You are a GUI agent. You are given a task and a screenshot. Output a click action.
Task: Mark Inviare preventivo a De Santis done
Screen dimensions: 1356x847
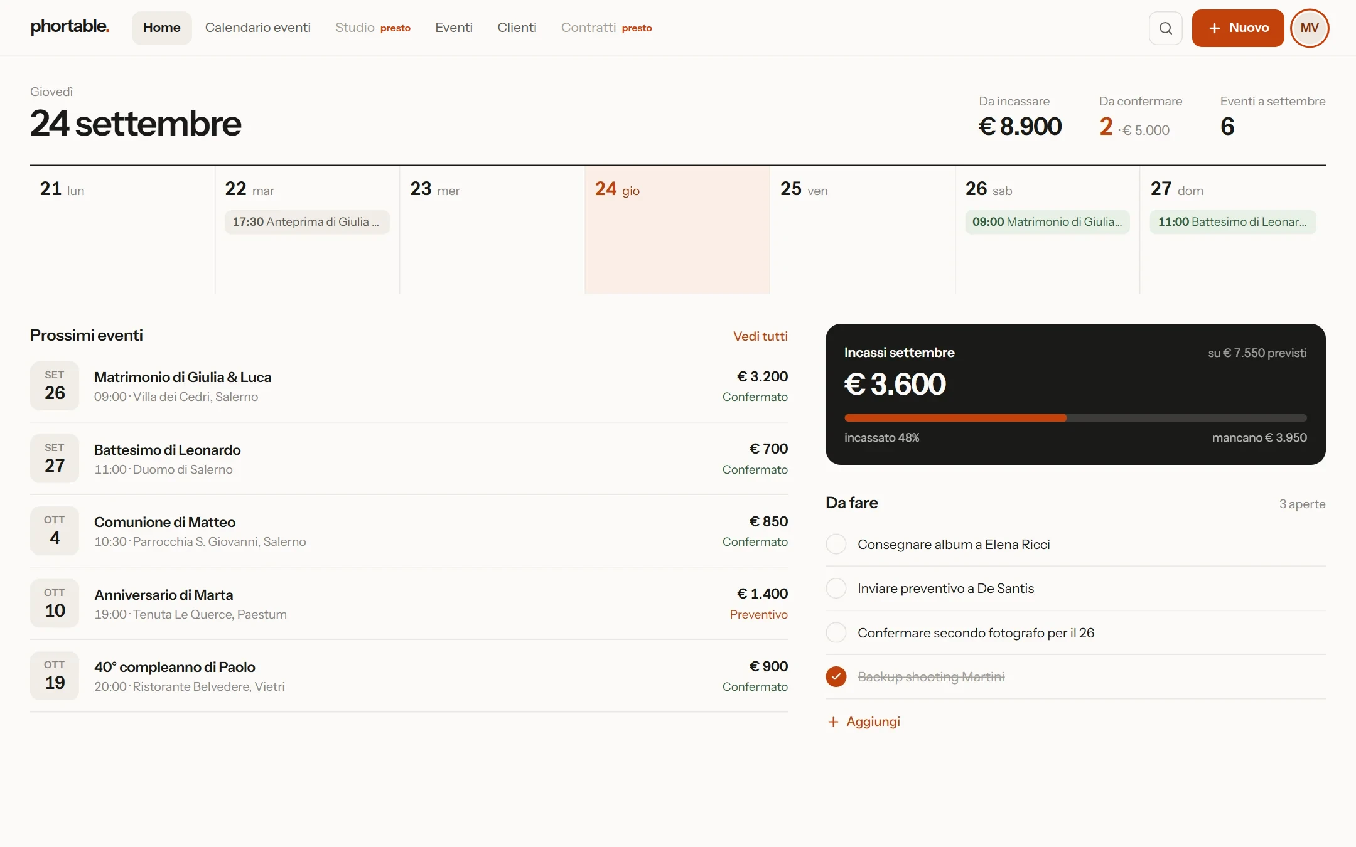tap(836, 588)
